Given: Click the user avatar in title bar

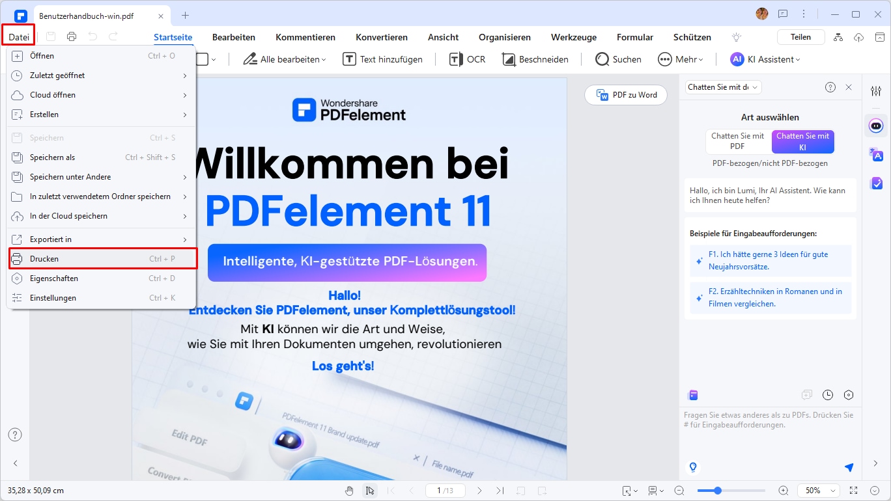Looking at the screenshot, I should [x=761, y=14].
